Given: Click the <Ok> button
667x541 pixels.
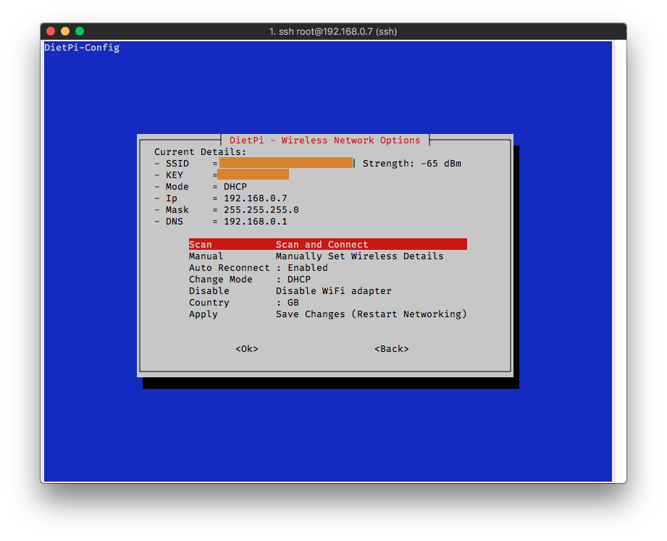Looking at the screenshot, I should point(247,349).
